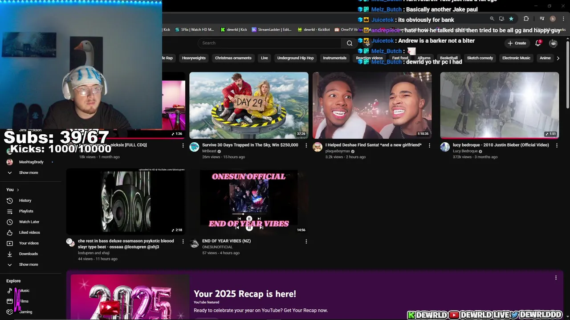Open MrBeast channel avatar

point(194,147)
